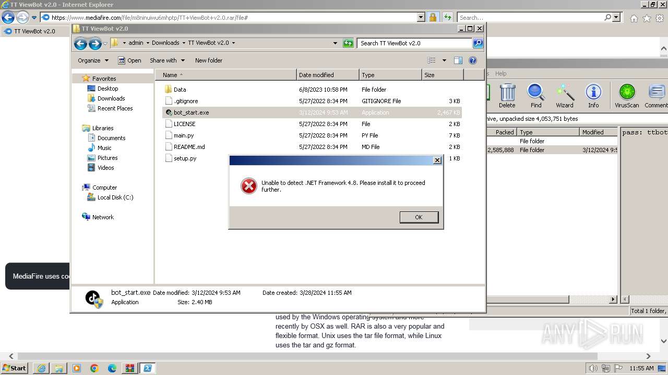Image resolution: width=668 pixels, height=375 pixels.
Task: Click Open in the Explorer toolbar
Action: point(129,60)
